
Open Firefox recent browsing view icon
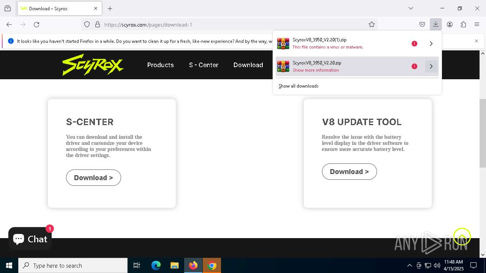[8, 8]
